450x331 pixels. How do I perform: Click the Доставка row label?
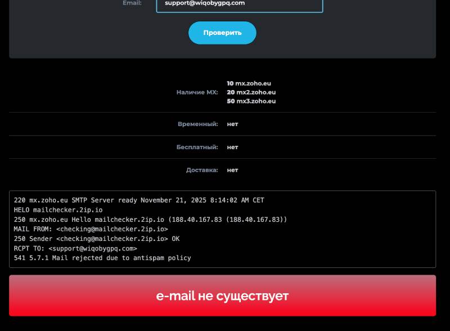[x=202, y=170]
